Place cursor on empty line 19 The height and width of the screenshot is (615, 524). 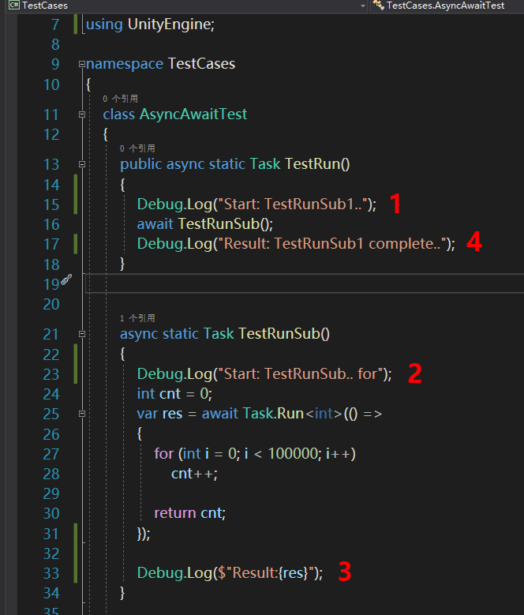pyautogui.click(x=304, y=283)
